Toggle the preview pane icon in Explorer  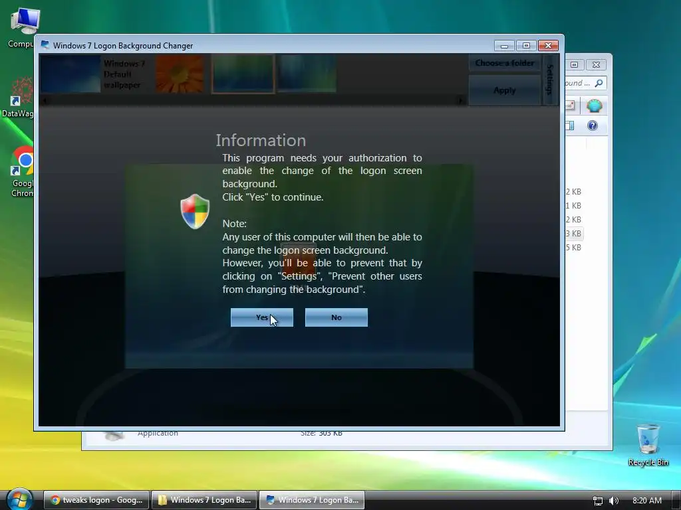tap(569, 126)
